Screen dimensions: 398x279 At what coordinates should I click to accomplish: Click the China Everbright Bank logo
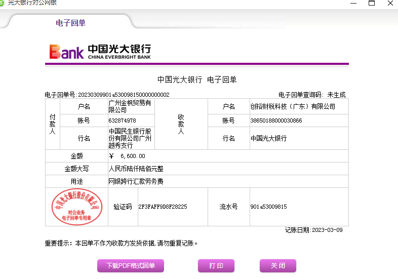click(100, 52)
